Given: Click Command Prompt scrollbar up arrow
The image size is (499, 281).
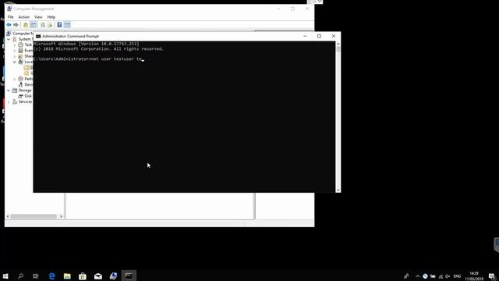Looking at the screenshot, I should [x=338, y=44].
